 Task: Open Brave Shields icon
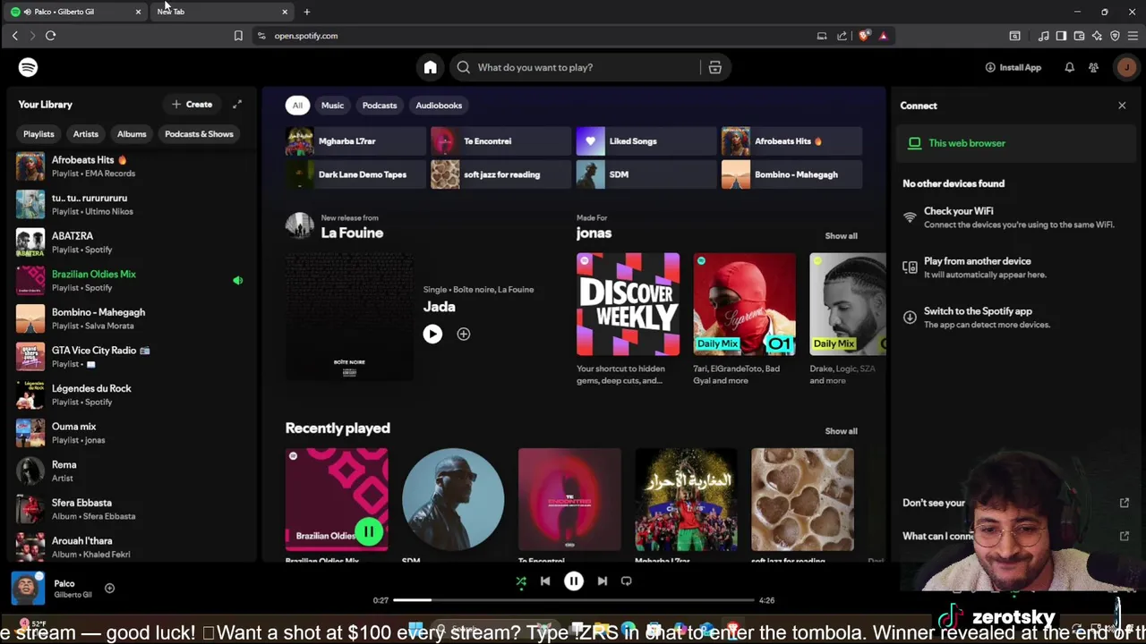pos(864,36)
